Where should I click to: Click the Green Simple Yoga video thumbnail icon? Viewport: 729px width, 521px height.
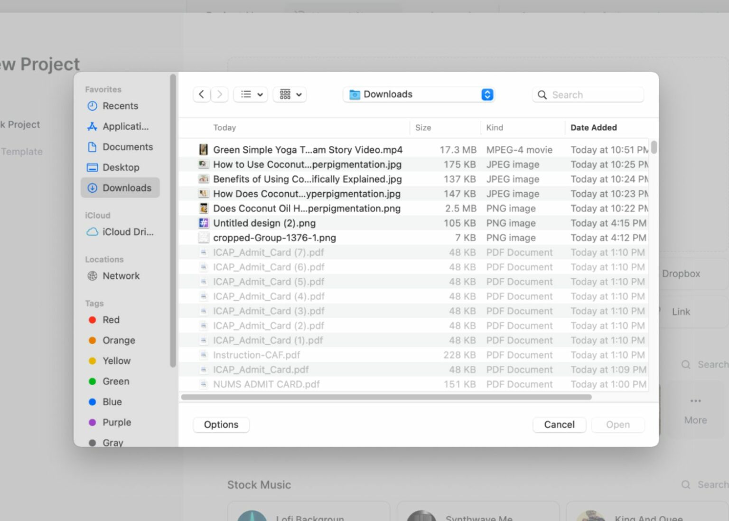[203, 150]
